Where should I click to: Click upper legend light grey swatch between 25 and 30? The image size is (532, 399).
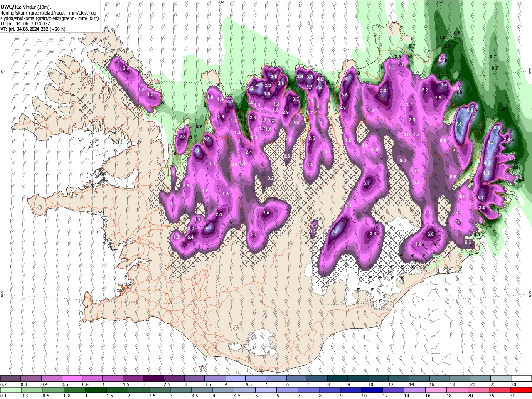pos(501,379)
